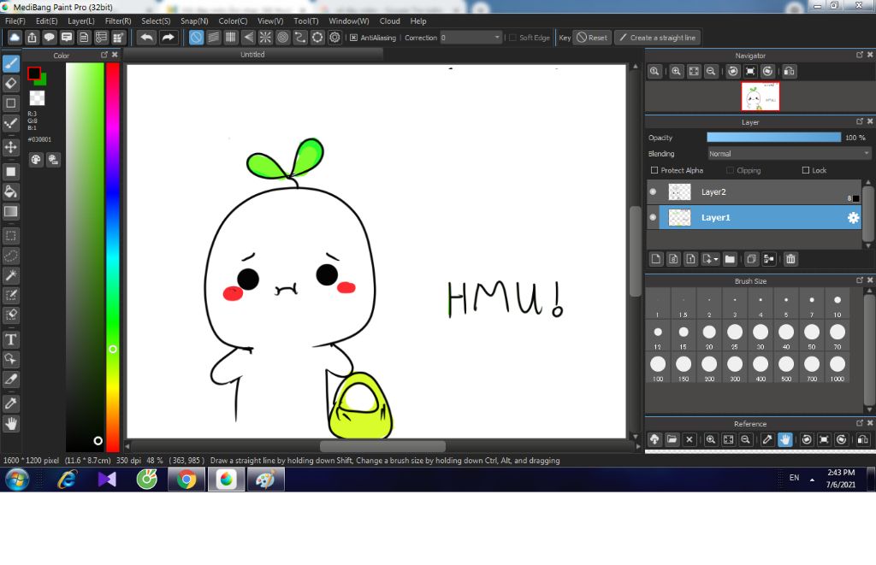Choose brush size 100
876x565 pixels.
click(x=658, y=368)
